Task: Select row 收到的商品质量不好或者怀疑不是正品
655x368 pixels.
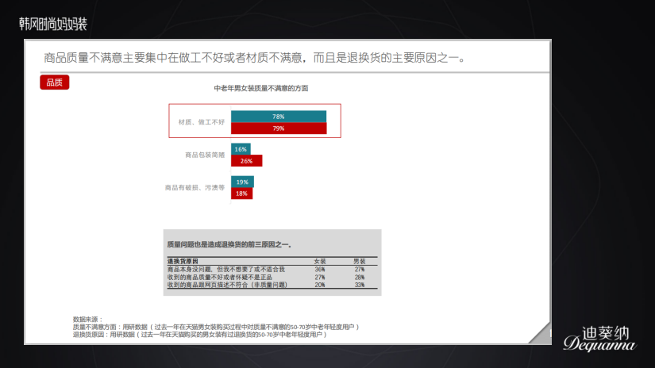Action: point(272,277)
